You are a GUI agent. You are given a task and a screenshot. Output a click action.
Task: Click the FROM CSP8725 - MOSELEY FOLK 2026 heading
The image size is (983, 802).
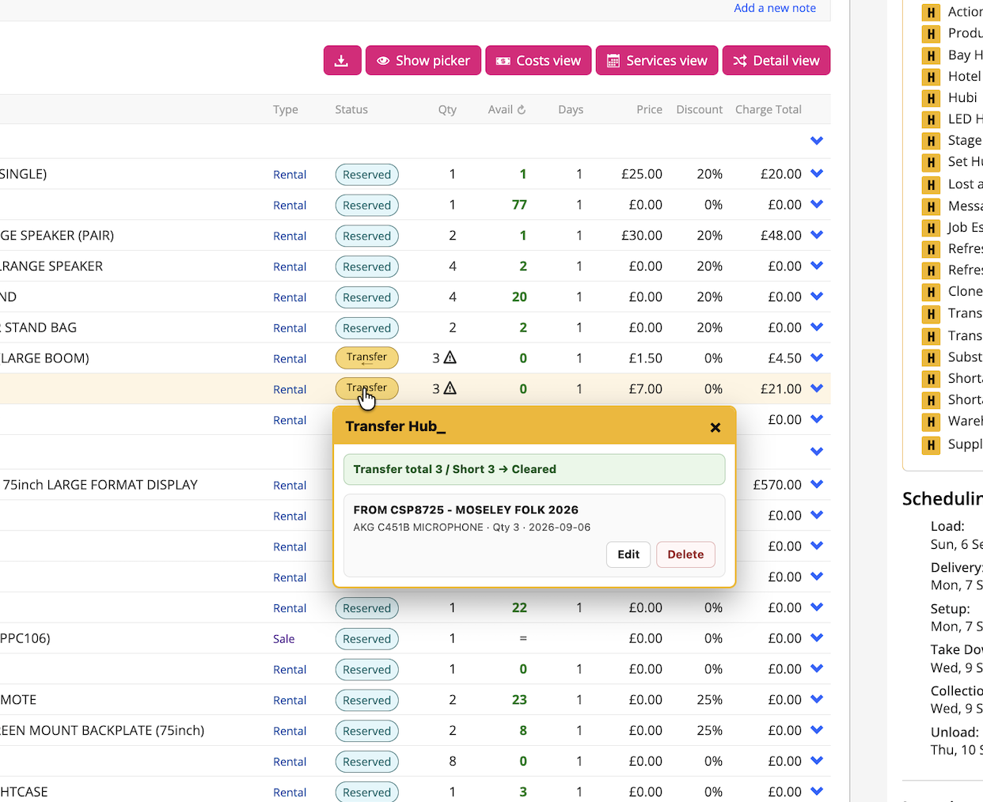465,510
